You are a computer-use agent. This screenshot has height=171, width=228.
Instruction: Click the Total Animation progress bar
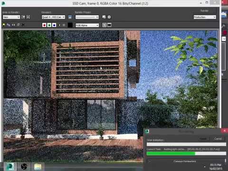pos(186,144)
